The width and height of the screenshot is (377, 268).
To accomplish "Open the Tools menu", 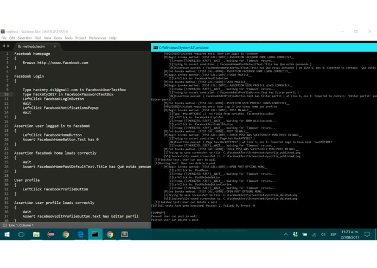I will pyautogui.click(x=68, y=38).
